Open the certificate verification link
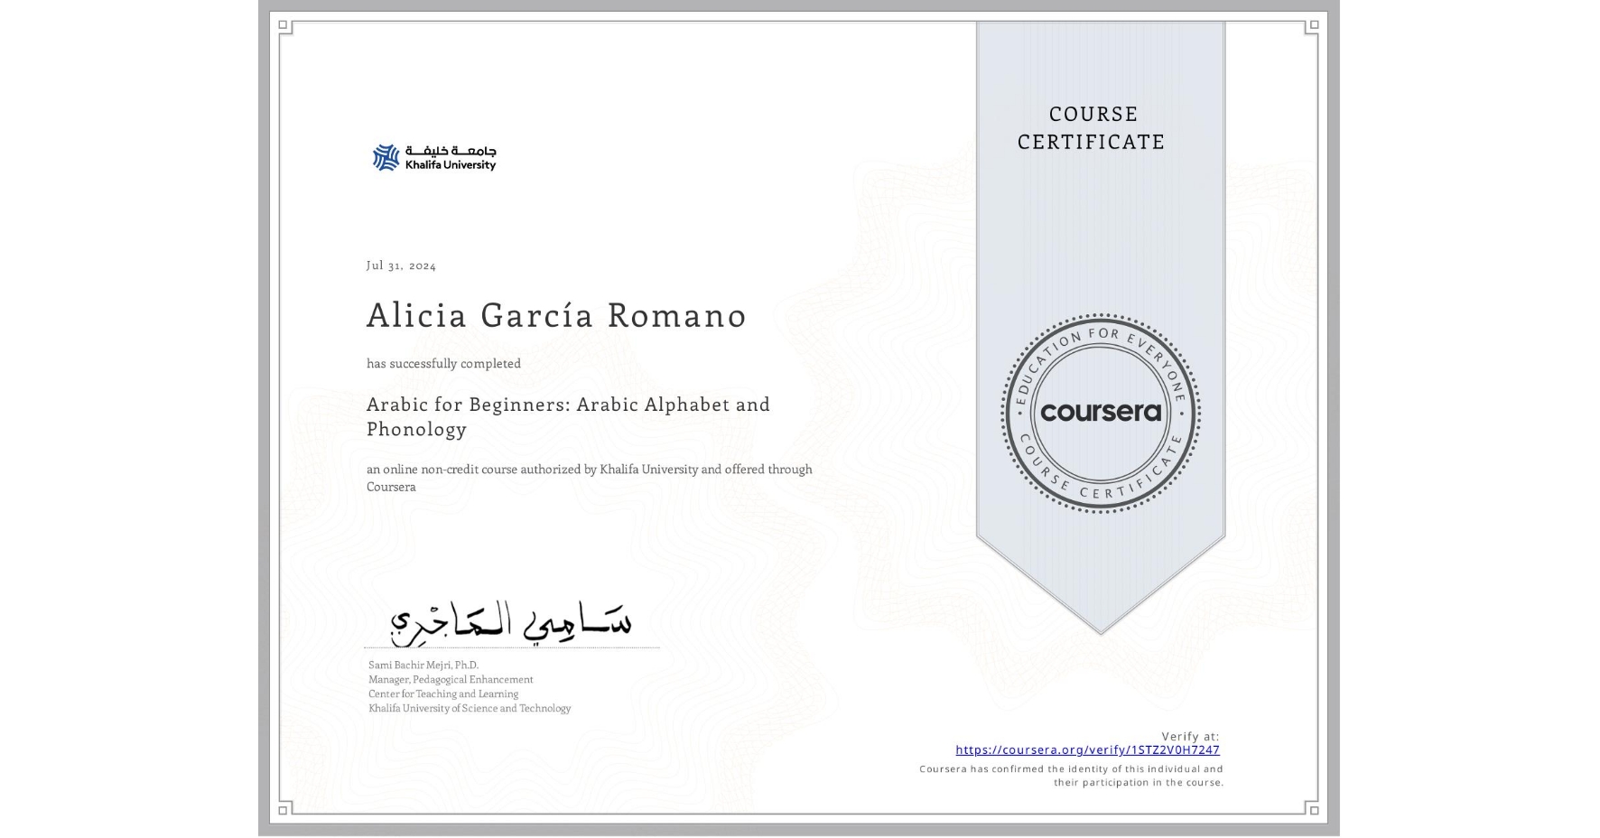The height and width of the screenshot is (838, 1600). (x=1087, y=750)
